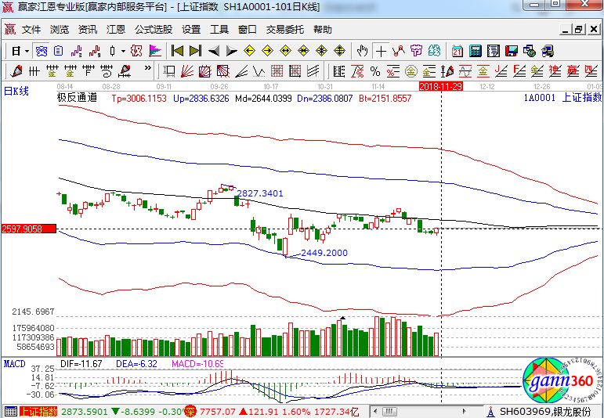604x418 pixels.
Task: Open the calculator tool in toolbar
Action: (476, 51)
